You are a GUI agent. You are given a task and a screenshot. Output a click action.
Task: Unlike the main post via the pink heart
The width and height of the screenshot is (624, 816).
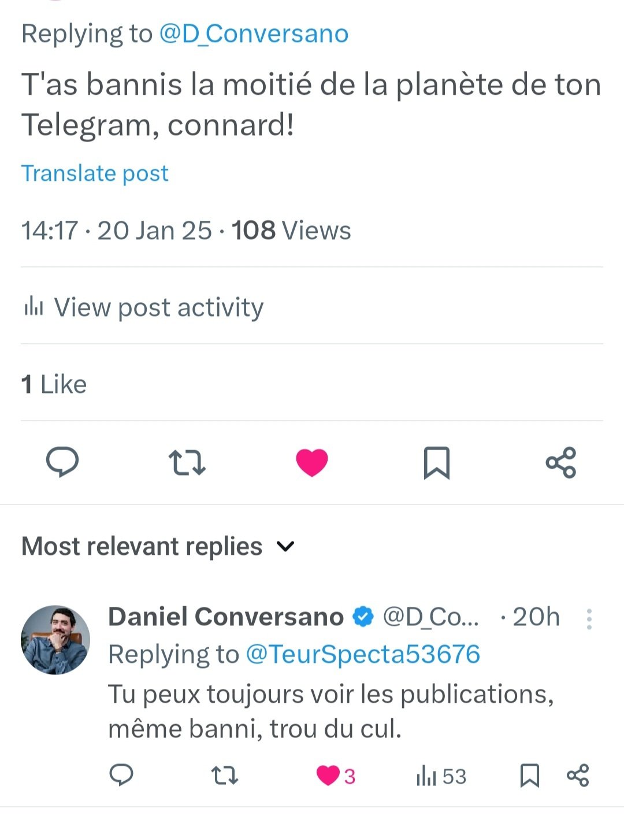coord(312,463)
